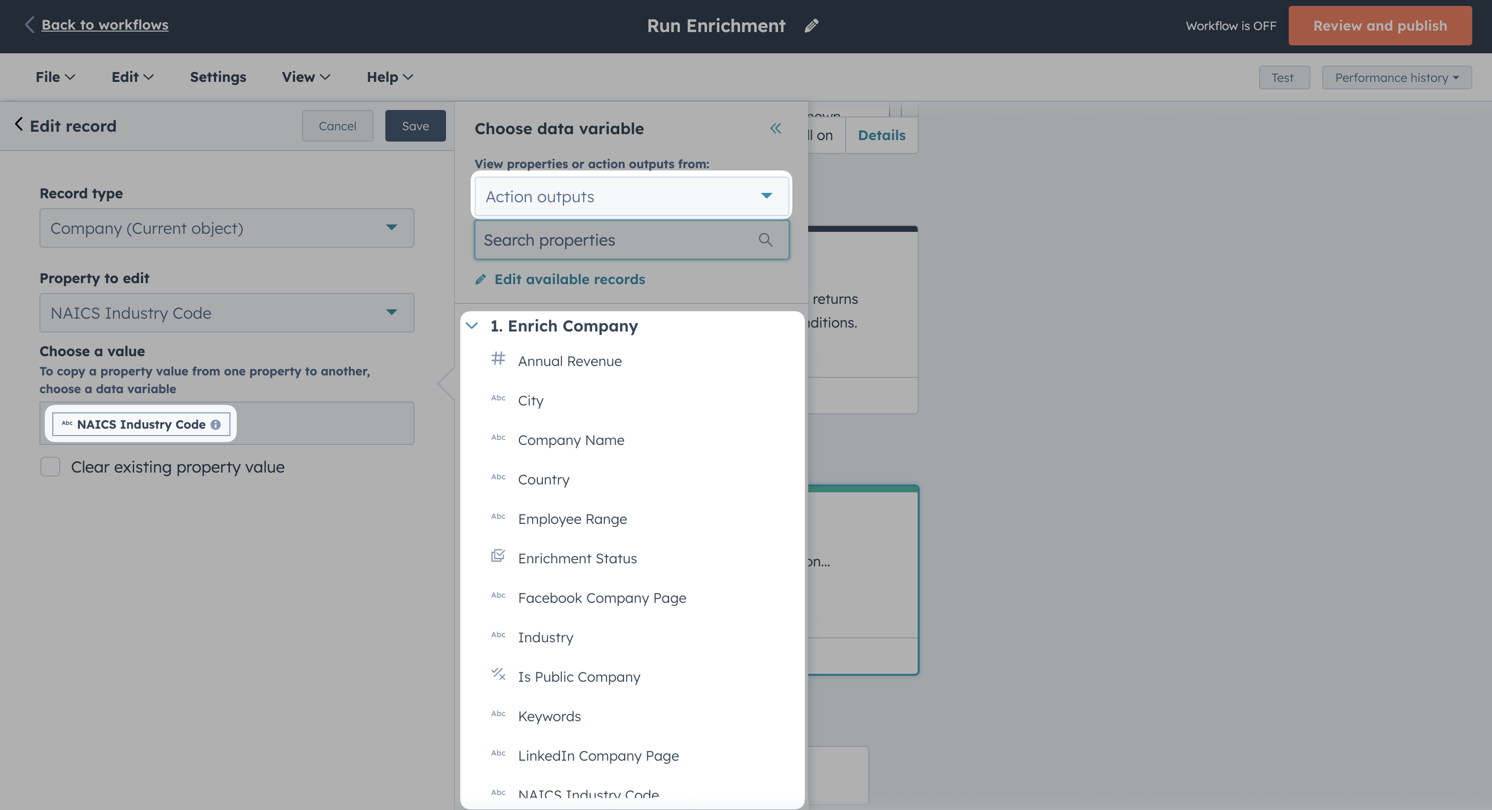This screenshot has width=1492, height=810.
Task: Click the pencil icon beside Run Enrichment title
Action: point(812,26)
